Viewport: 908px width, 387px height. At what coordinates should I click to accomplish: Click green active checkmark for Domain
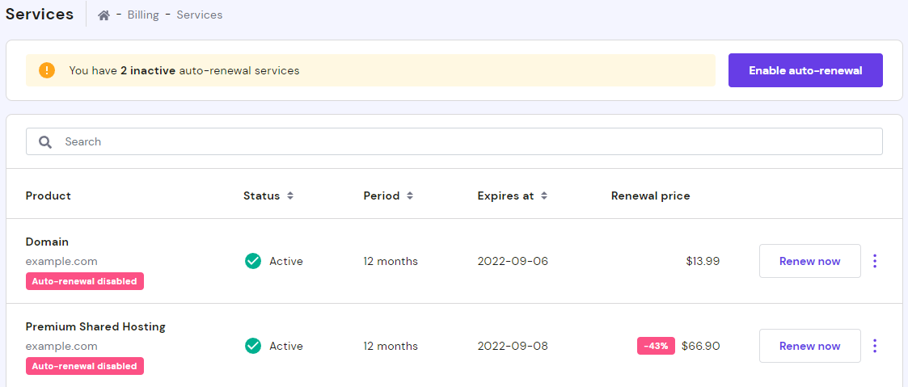(253, 261)
